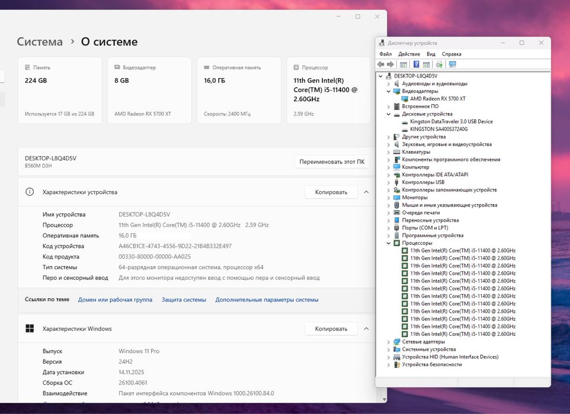Click Копировать in Характеристики Windows section

(x=331, y=329)
